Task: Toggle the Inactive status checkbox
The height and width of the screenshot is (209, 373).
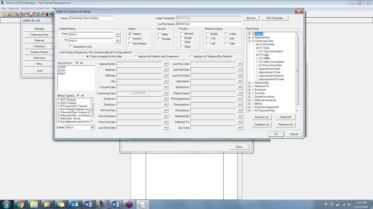Action: click(130, 39)
